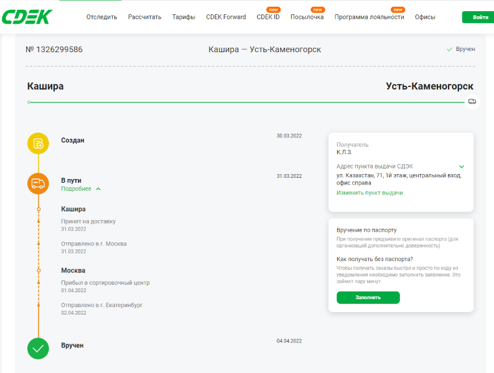The image size is (494, 373).
Task: Open the CDEK ID page
Action: (x=268, y=17)
